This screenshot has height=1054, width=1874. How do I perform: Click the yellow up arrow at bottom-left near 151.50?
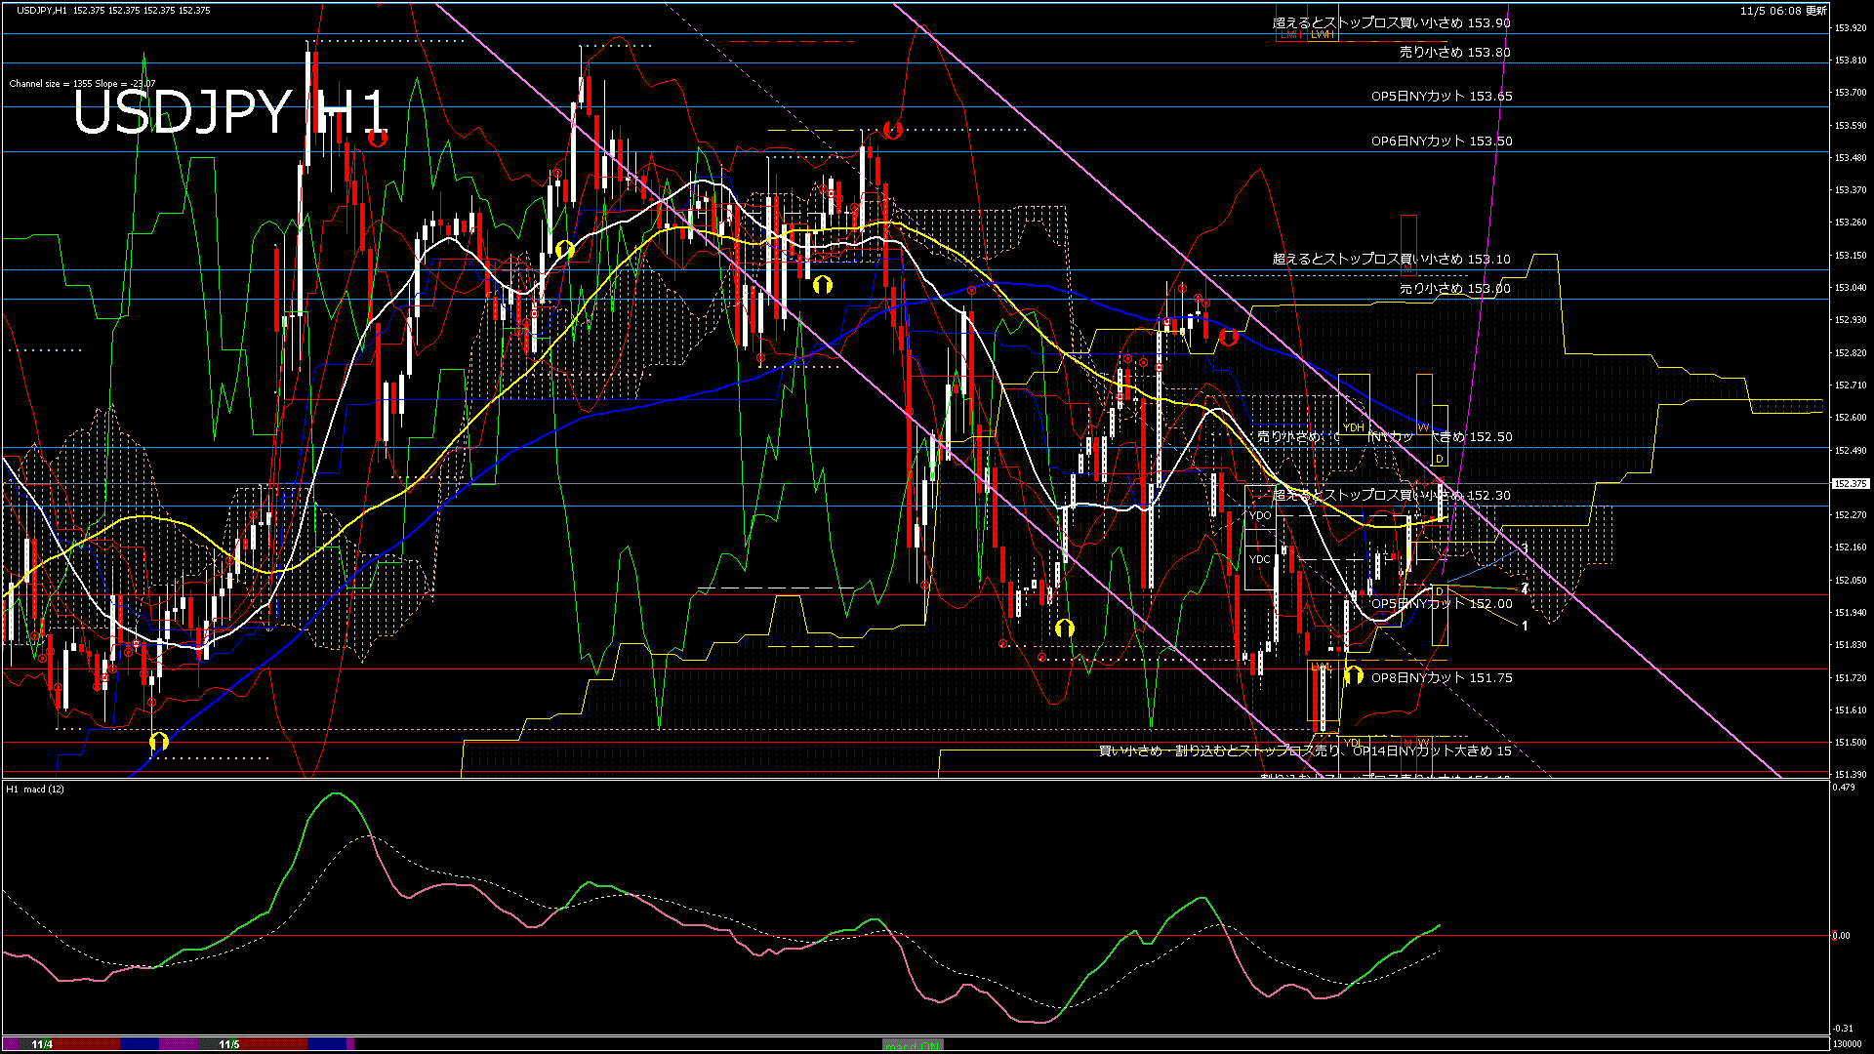click(159, 743)
